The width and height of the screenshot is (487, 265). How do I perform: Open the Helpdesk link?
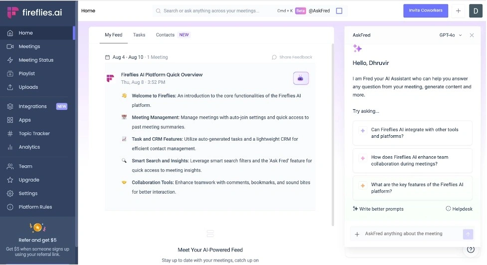pyautogui.click(x=459, y=209)
